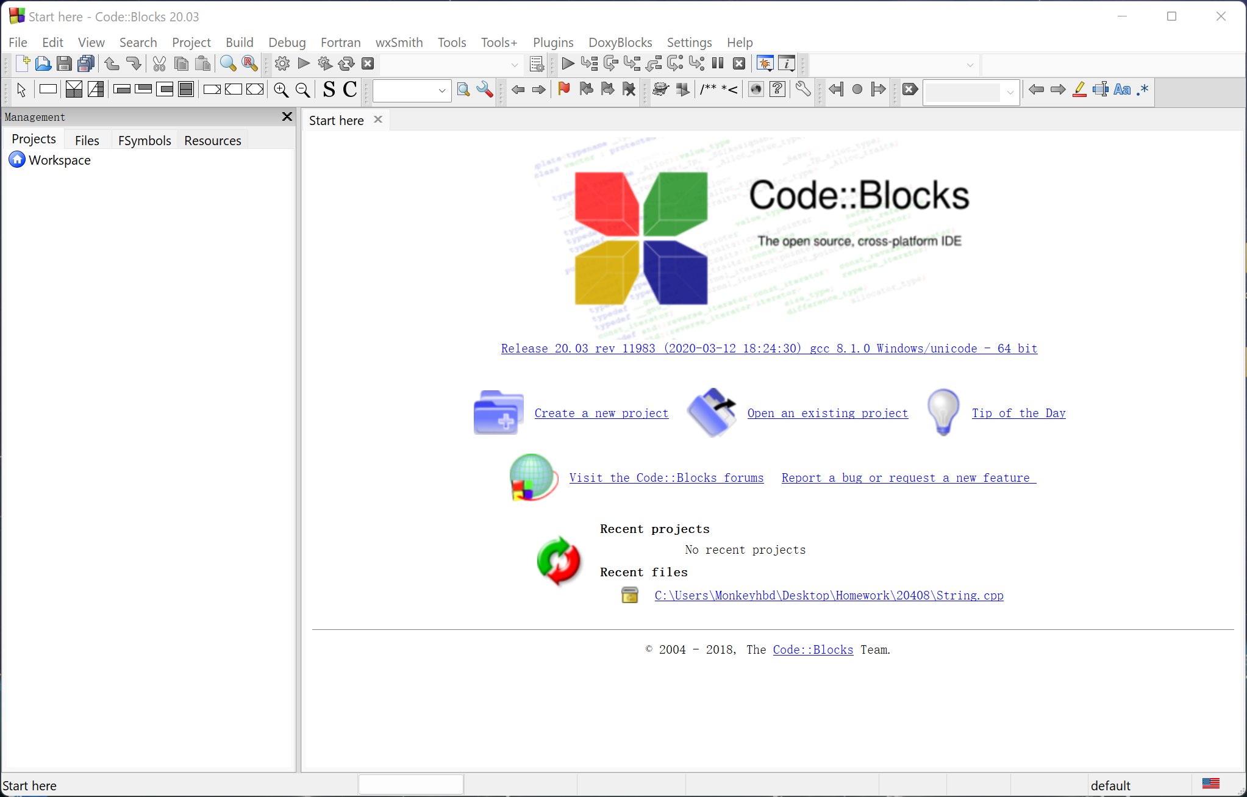This screenshot has height=797, width=1247.
Task: Toggle the Use regex option
Action: coord(1142,90)
